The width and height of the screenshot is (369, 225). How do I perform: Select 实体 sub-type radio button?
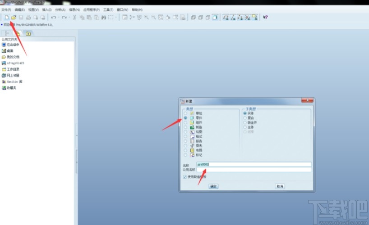245,113
